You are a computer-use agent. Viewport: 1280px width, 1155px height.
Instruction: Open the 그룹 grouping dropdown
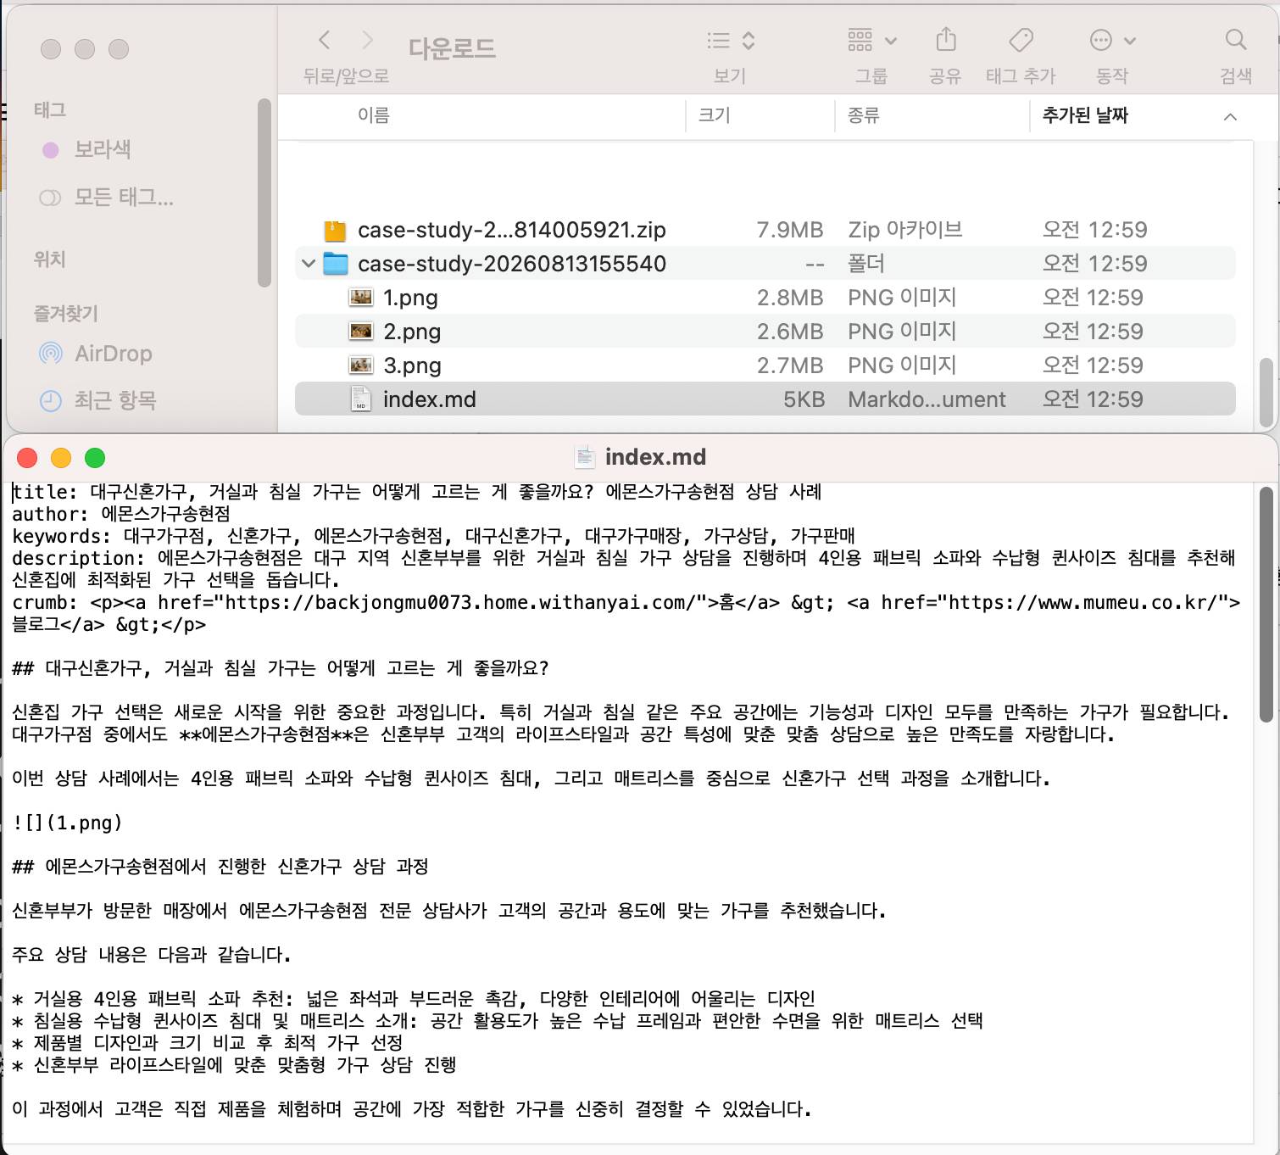pyautogui.click(x=872, y=40)
